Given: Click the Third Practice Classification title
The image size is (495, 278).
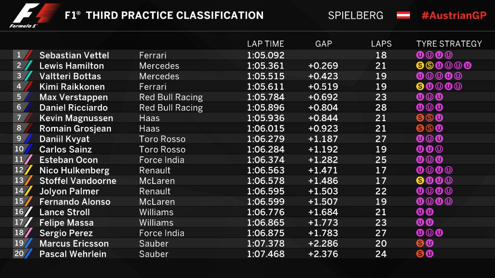Looking at the screenshot, I should pos(164,15).
